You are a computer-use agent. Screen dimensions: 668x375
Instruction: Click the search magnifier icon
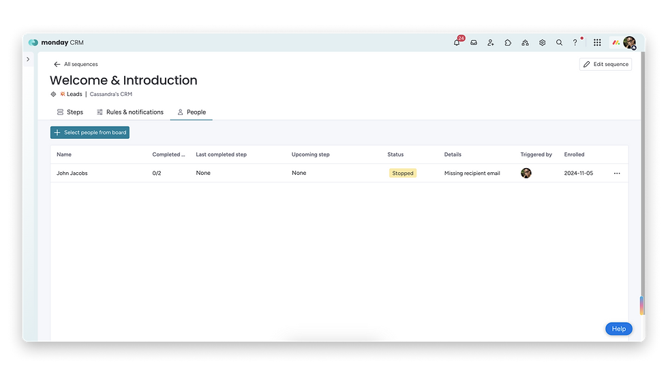[560, 42]
